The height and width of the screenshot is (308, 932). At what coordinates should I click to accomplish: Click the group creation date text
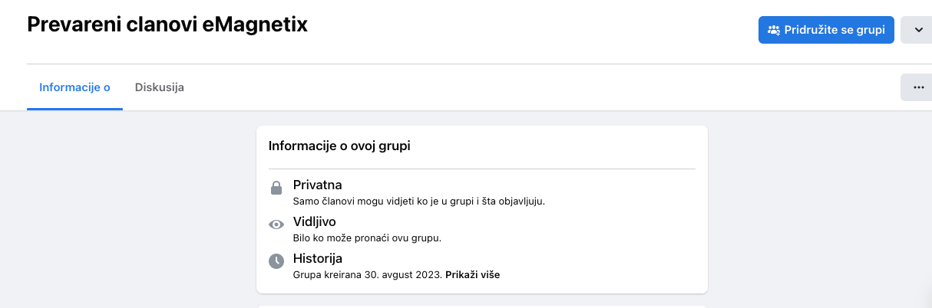point(369,274)
